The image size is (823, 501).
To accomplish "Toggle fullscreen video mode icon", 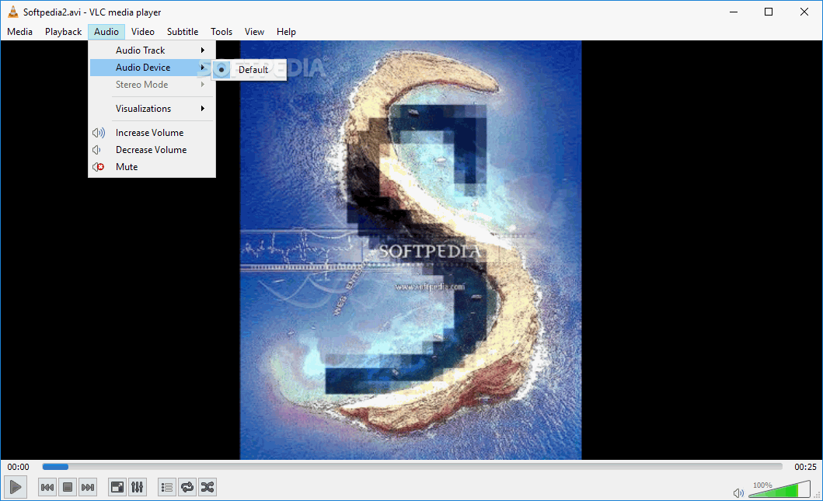I will pyautogui.click(x=117, y=487).
